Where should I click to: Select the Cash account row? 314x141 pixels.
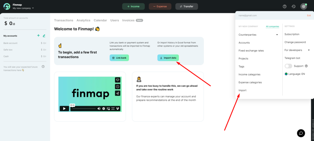tap(25, 56)
